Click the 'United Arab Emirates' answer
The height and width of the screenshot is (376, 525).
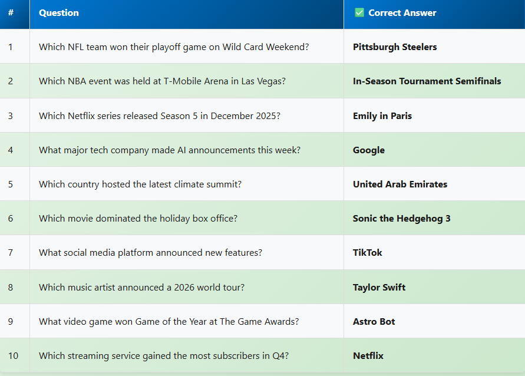[400, 184]
